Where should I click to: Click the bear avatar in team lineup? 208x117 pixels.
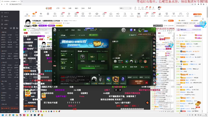coord(115,80)
